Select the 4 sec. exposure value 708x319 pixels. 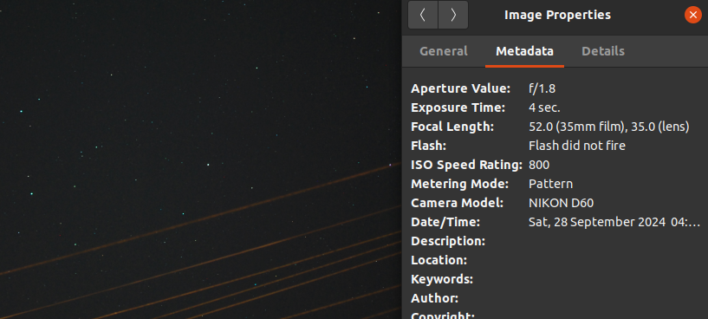pyautogui.click(x=544, y=108)
